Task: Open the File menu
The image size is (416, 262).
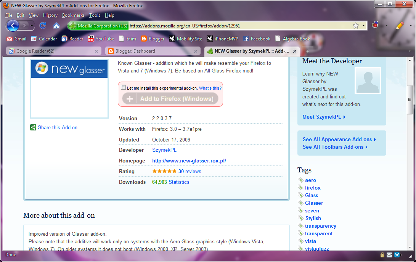Action: point(8,15)
